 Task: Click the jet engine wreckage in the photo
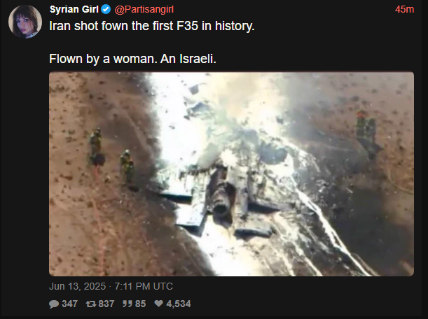point(223,198)
